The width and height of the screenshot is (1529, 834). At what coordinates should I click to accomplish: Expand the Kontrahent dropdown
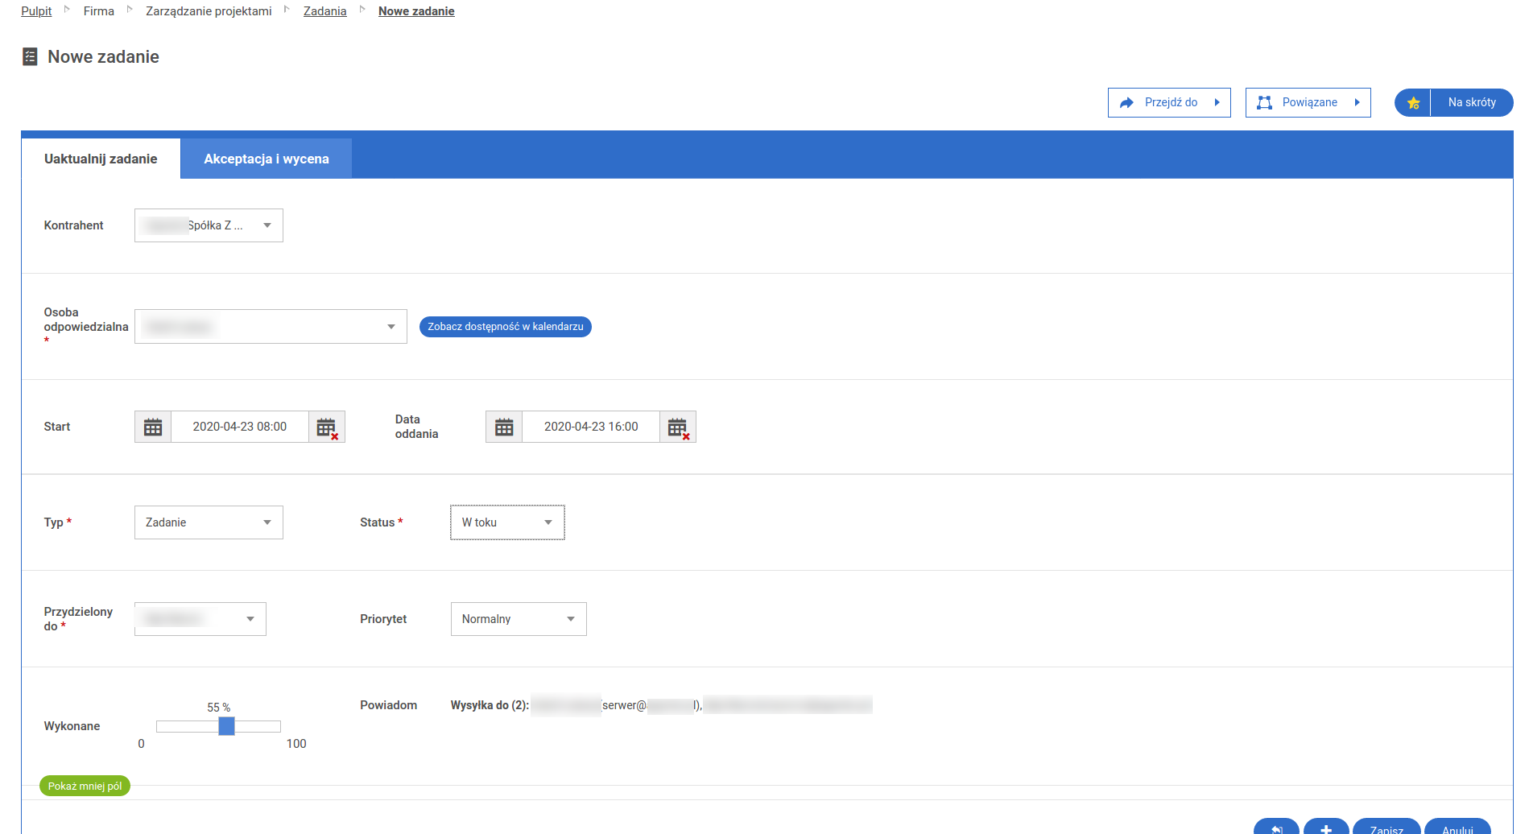pyautogui.click(x=267, y=225)
